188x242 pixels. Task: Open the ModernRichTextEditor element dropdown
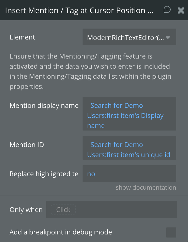click(126, 38)
